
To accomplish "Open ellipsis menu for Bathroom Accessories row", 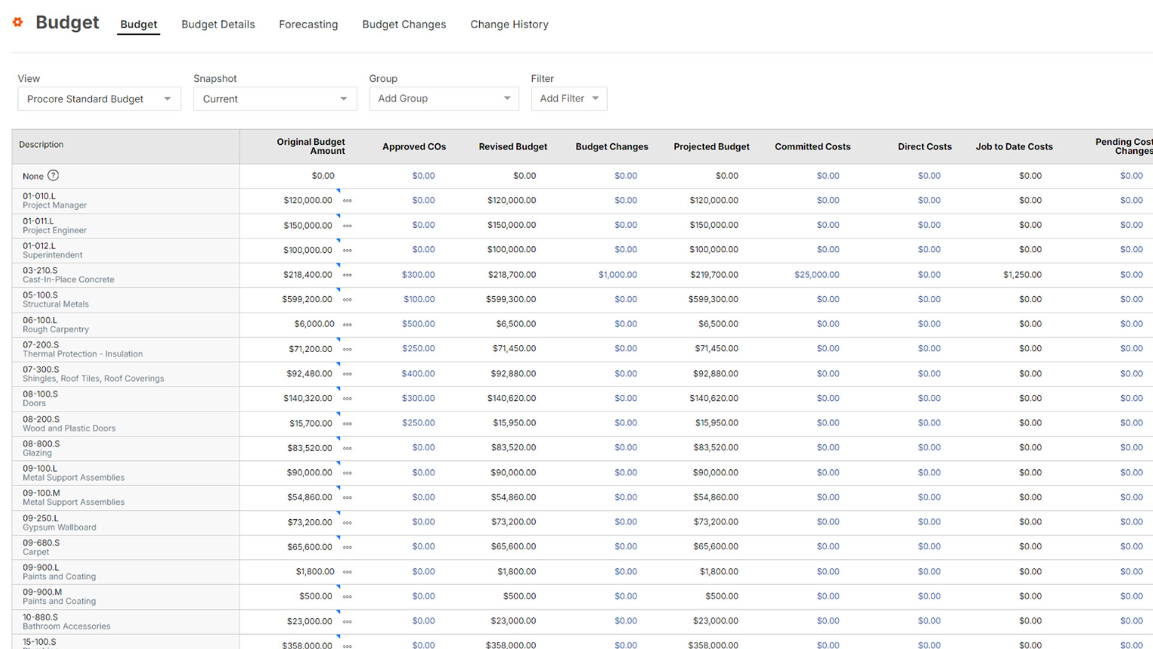I will click(x=347, y=621).
